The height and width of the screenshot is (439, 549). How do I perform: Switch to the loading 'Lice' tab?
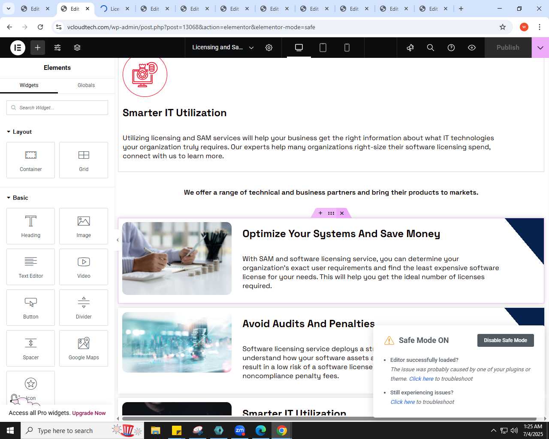coord(115,9)
